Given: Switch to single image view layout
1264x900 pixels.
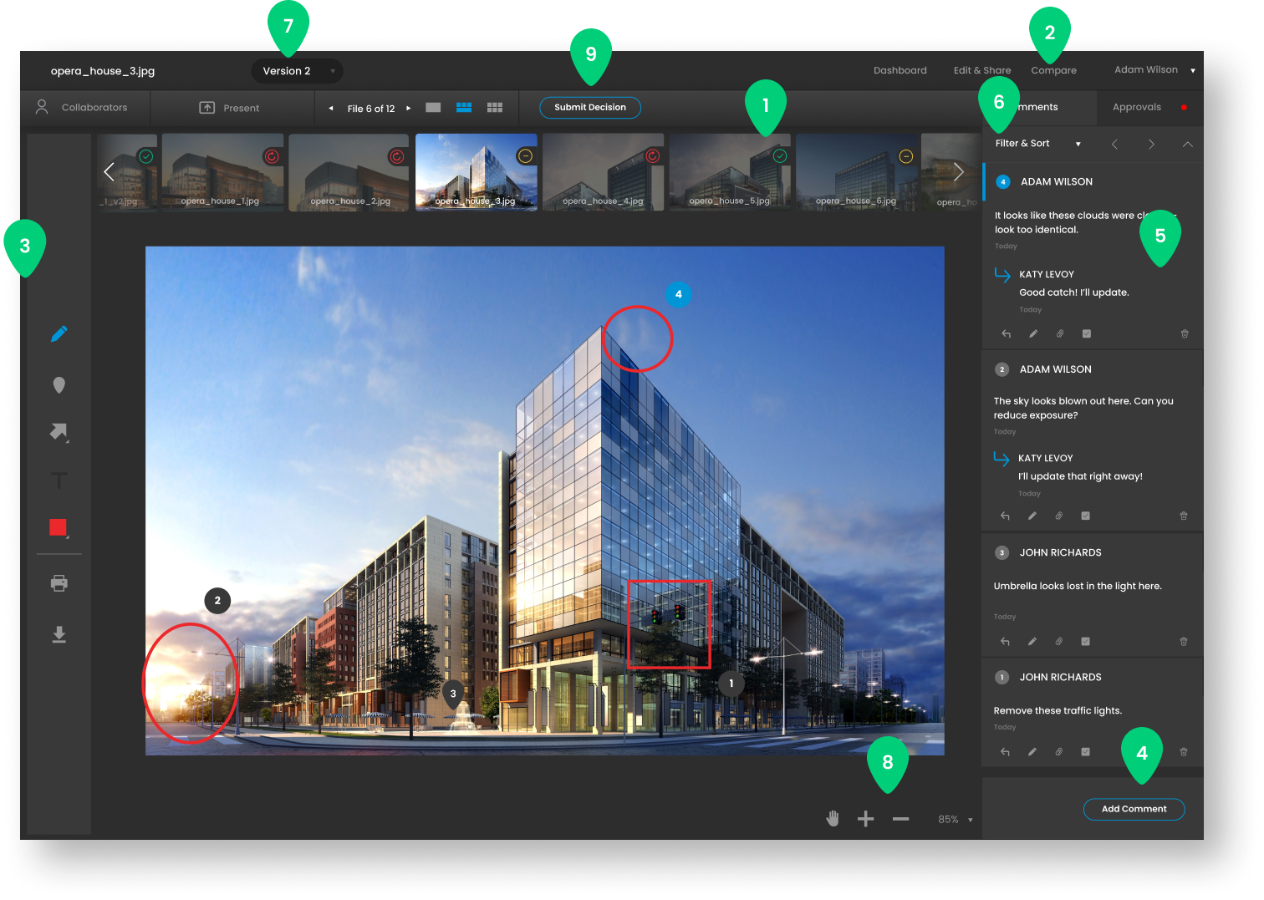Looking at the screenshot, I should tap(433, 108).
